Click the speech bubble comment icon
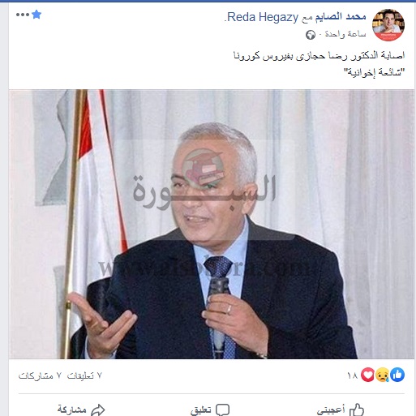The image size is (416, 416). 223,410
